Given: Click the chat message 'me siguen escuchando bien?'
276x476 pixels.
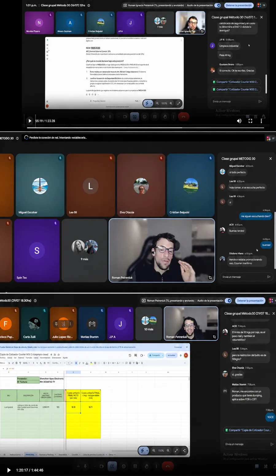Looking at the screenshot, I should click(255, 216).
